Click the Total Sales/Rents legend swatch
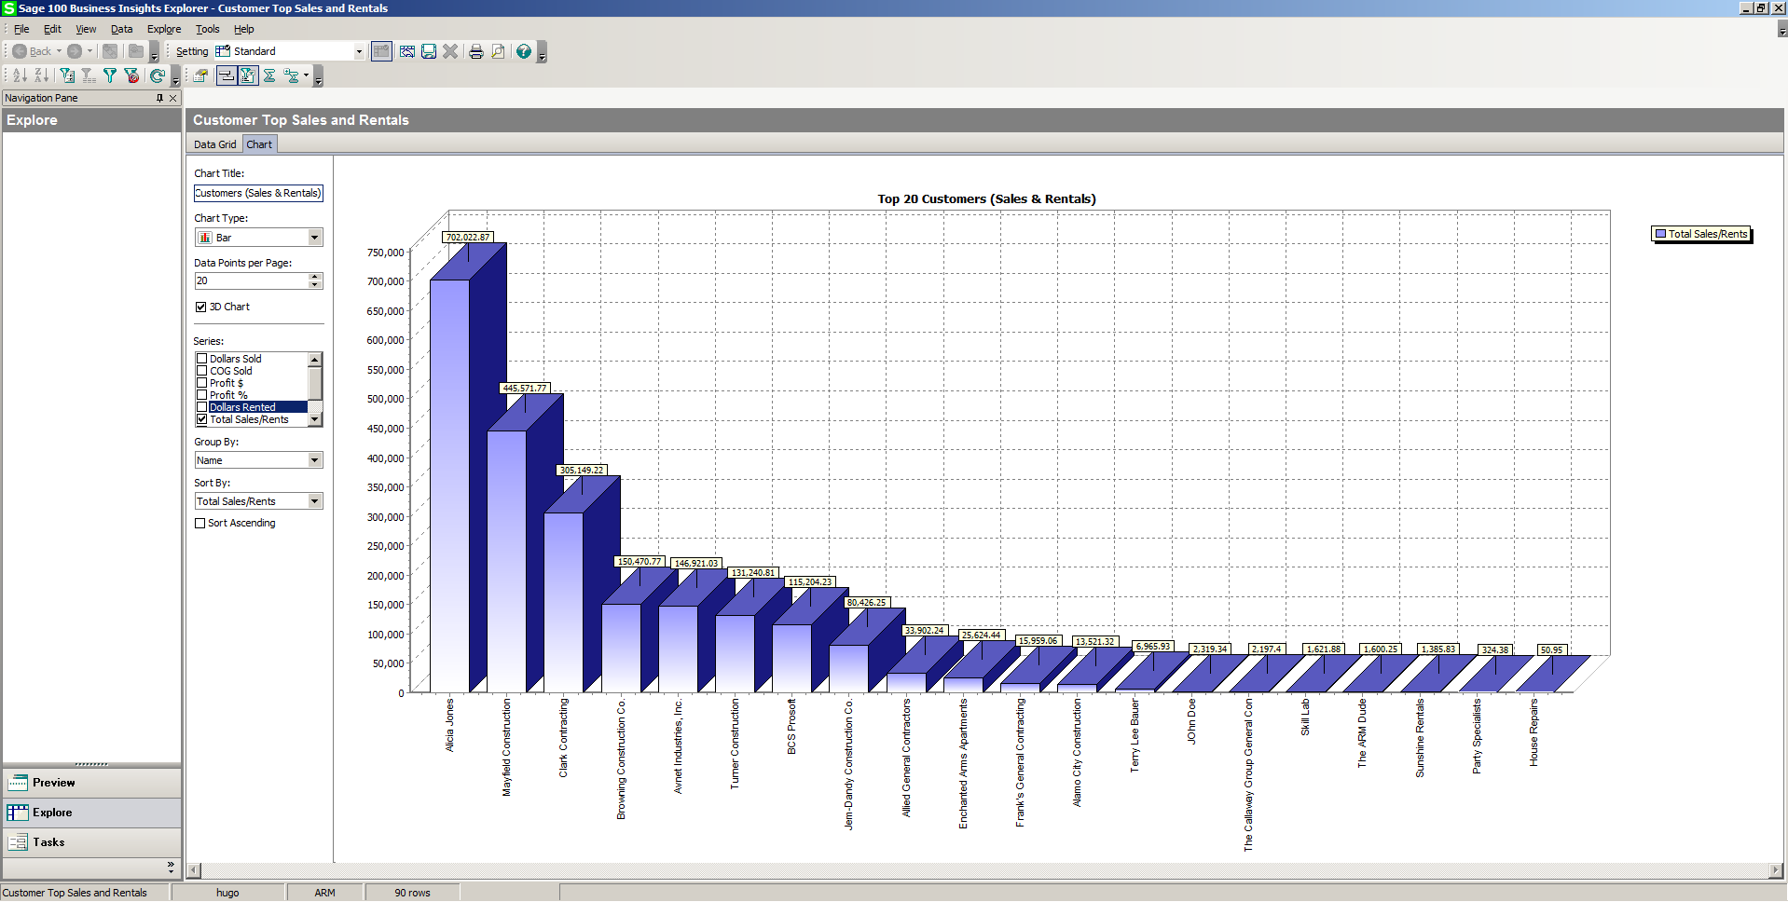The width and height of the screenshot is (1788, 902). tap(1659, 234)
